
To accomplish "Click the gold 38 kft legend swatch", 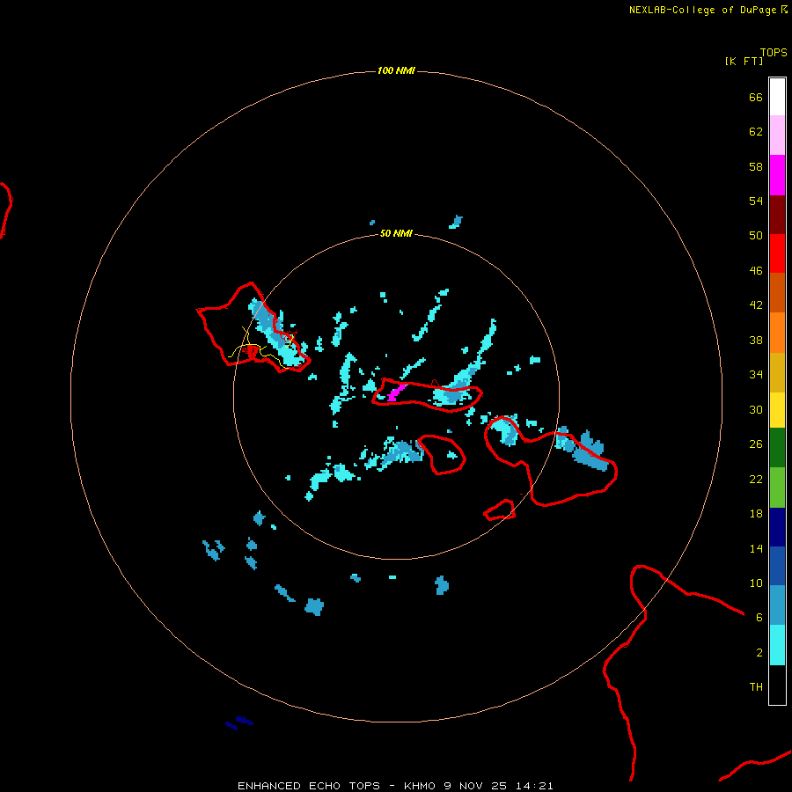I will [x=777, y=373].
